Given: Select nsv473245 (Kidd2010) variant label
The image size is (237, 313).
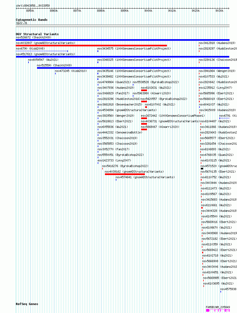Looking at the screenshot, I should tap(71, 71).
